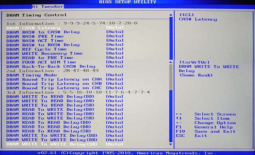
Task: Click the Select Screen arrows hint
Action: (206, 114)
